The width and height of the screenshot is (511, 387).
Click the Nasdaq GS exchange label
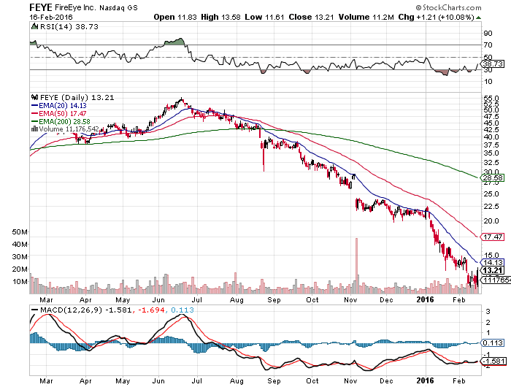pyautogui.click(x=118, y=7)
